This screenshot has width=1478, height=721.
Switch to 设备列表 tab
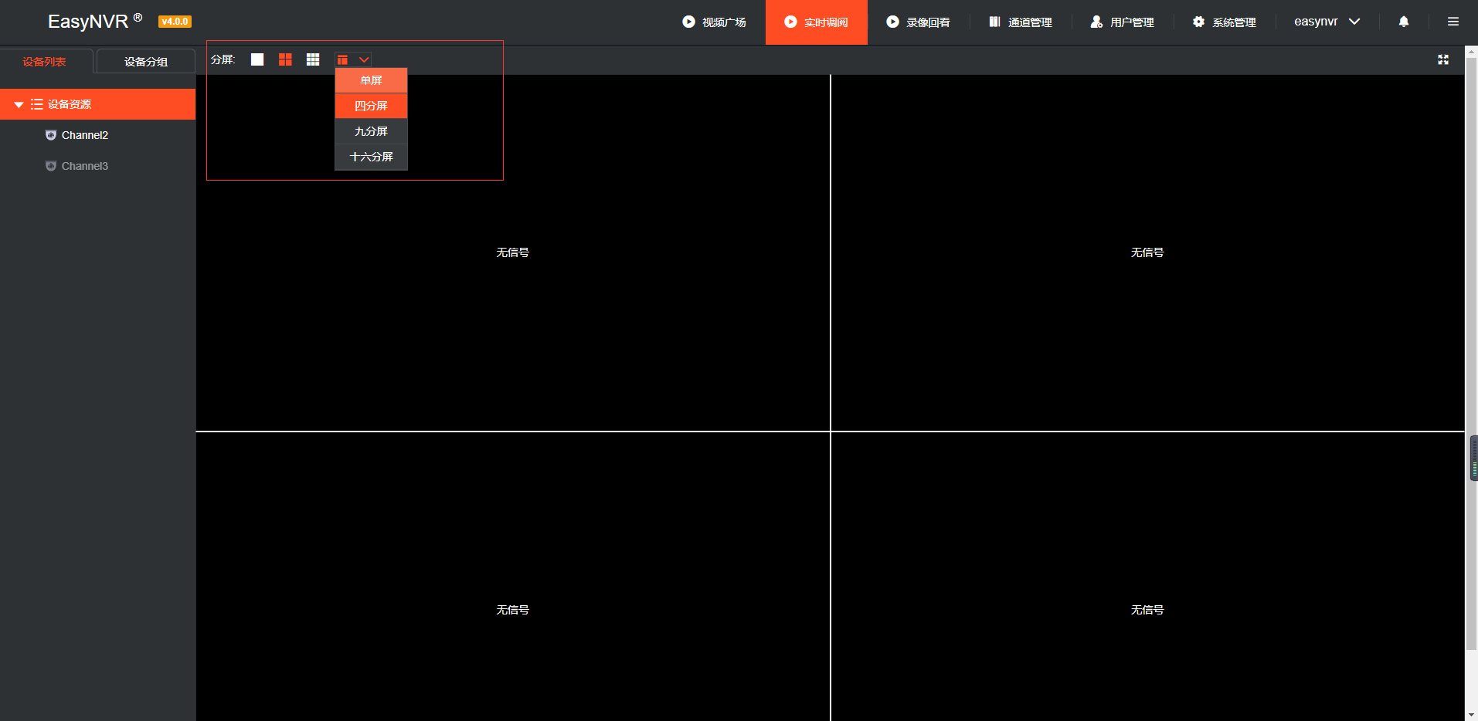(x=45, y=62)
